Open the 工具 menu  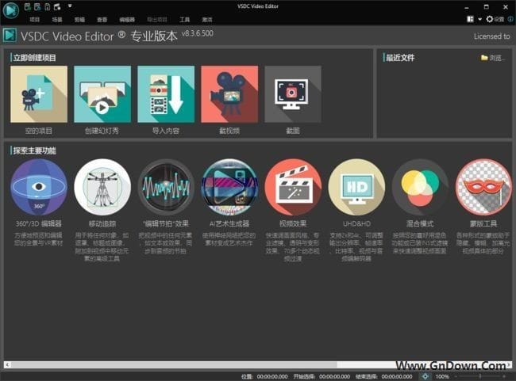point(185,20)
